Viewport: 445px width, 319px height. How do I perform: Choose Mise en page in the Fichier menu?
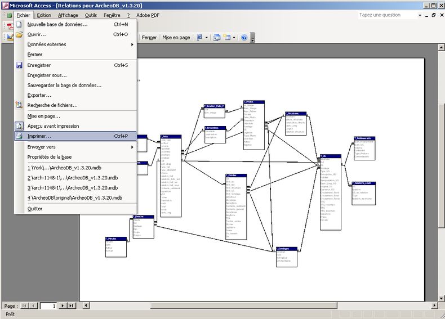(x=76, y=116)
